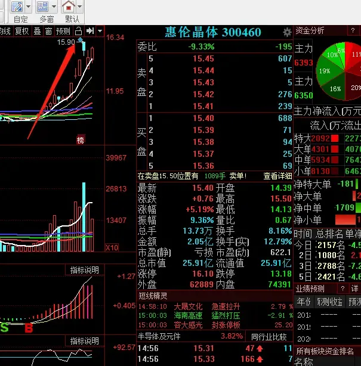Image resolution: width=361 pixels, height=366 pixels.
Task: Open 指标说明 for the bottom indicator panel
Action: point(85,341)
